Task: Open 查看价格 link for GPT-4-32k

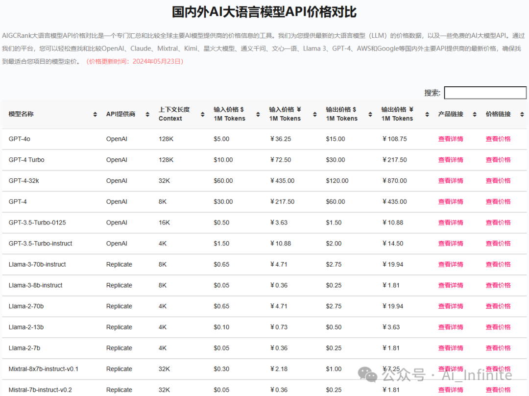Action: point(498,181)
